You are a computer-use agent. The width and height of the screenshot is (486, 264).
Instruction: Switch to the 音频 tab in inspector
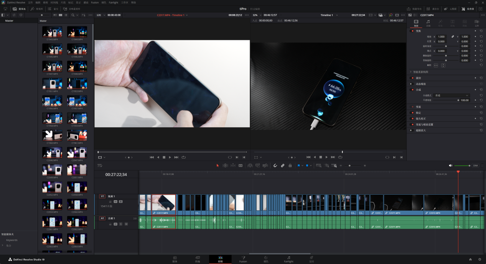428,23
